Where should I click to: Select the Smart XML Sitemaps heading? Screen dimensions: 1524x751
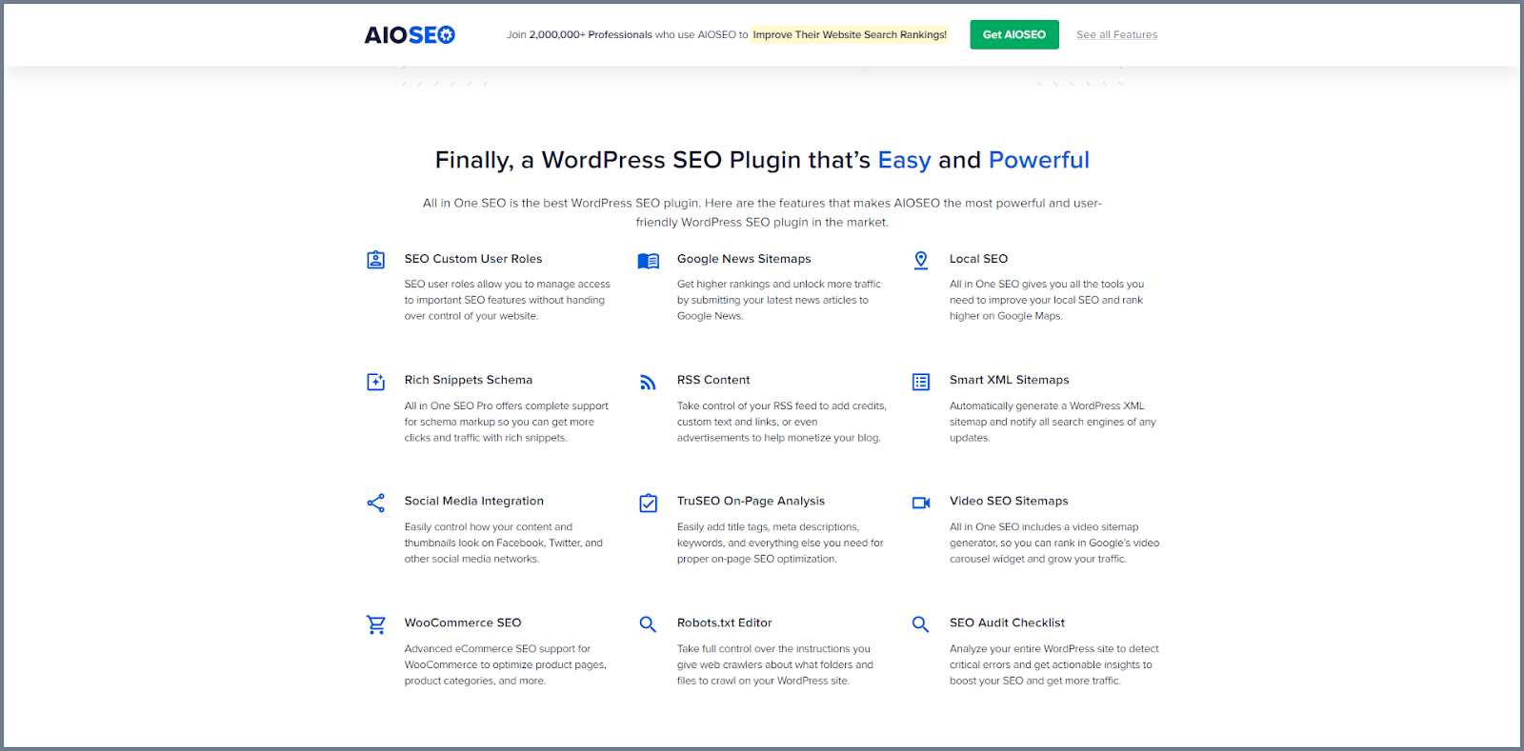pyautogui.click(x=1009, y=380)
